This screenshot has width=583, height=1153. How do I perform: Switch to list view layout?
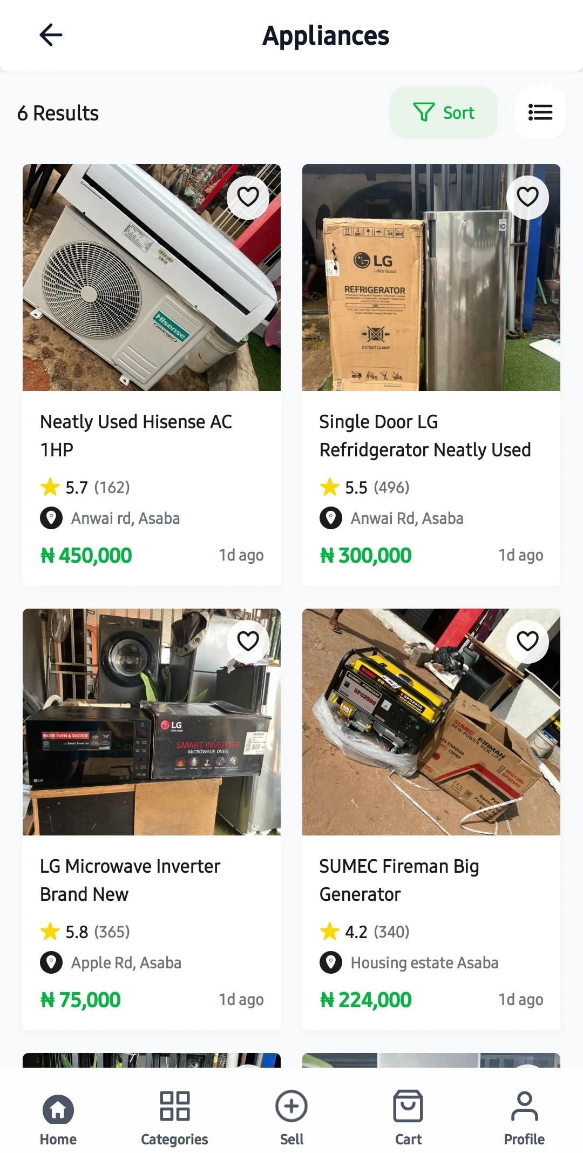[540, 112]
